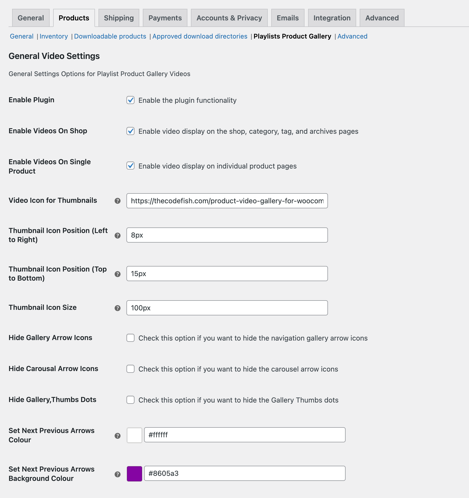Click the help icon beside Arrows Background Colour
The height and width of the screenshot is (498, 469).
[117, 474]
